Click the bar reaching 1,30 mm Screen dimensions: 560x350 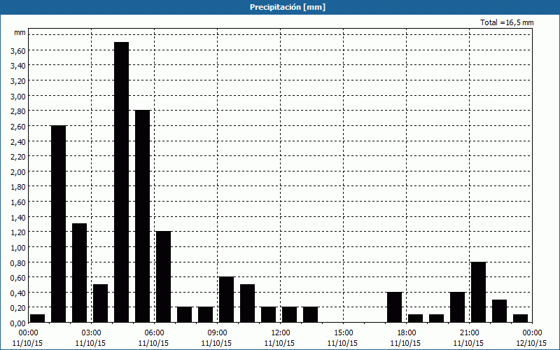(79, 273)
